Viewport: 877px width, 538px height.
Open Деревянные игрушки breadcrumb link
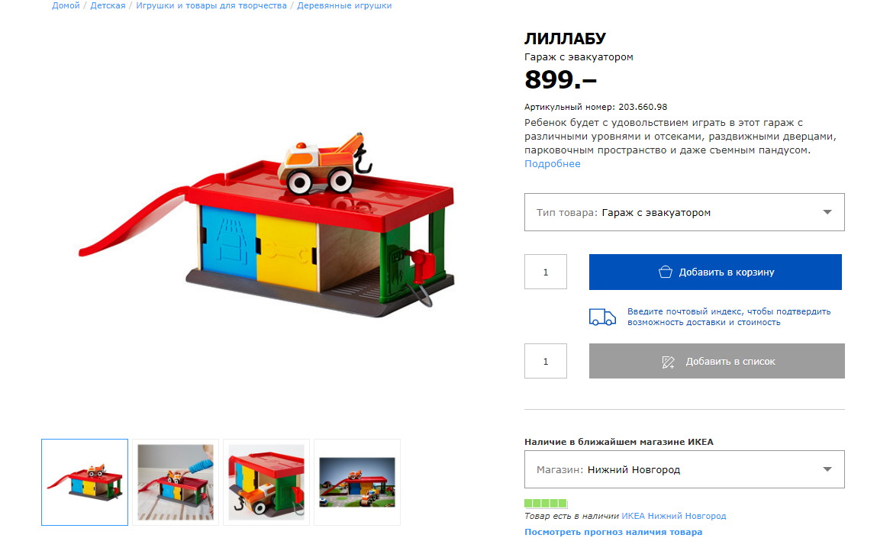[344, 5]
